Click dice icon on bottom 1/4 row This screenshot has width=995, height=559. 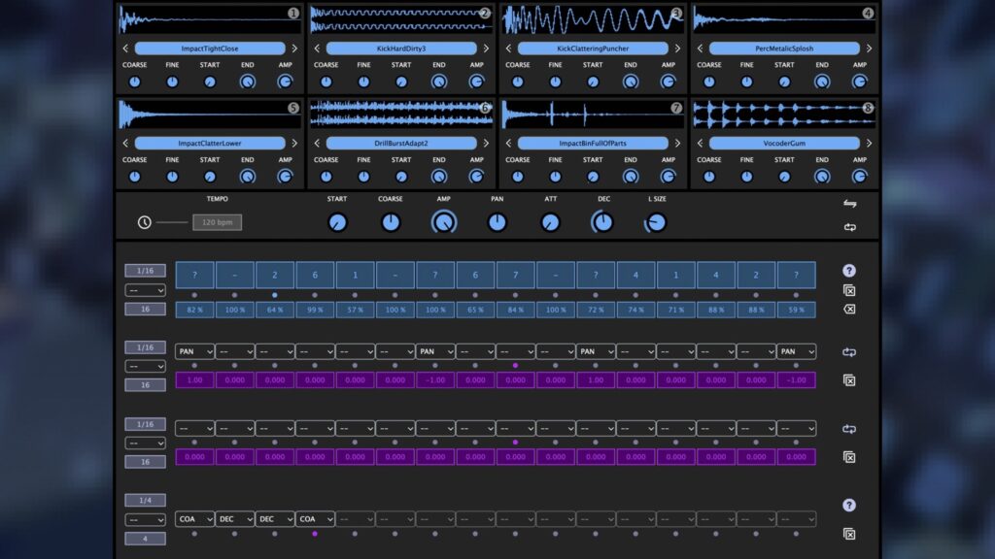tap(849, 535)
